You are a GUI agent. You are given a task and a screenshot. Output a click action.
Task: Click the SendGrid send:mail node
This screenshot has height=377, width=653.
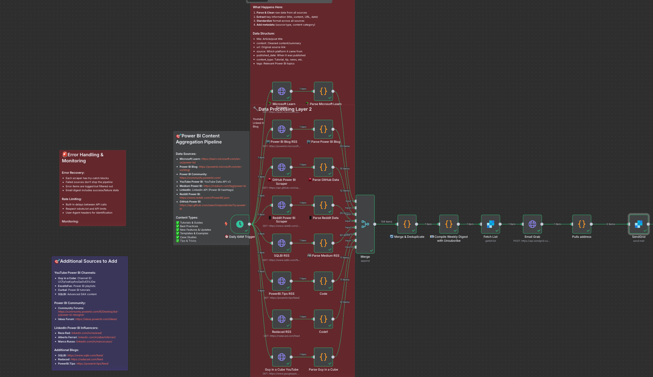638,224
